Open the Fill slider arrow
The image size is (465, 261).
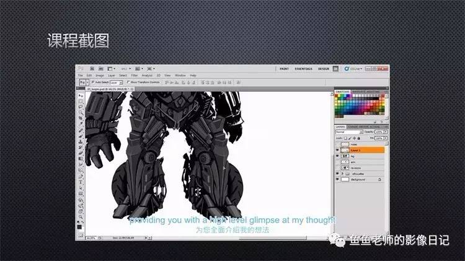click(386, 138)
